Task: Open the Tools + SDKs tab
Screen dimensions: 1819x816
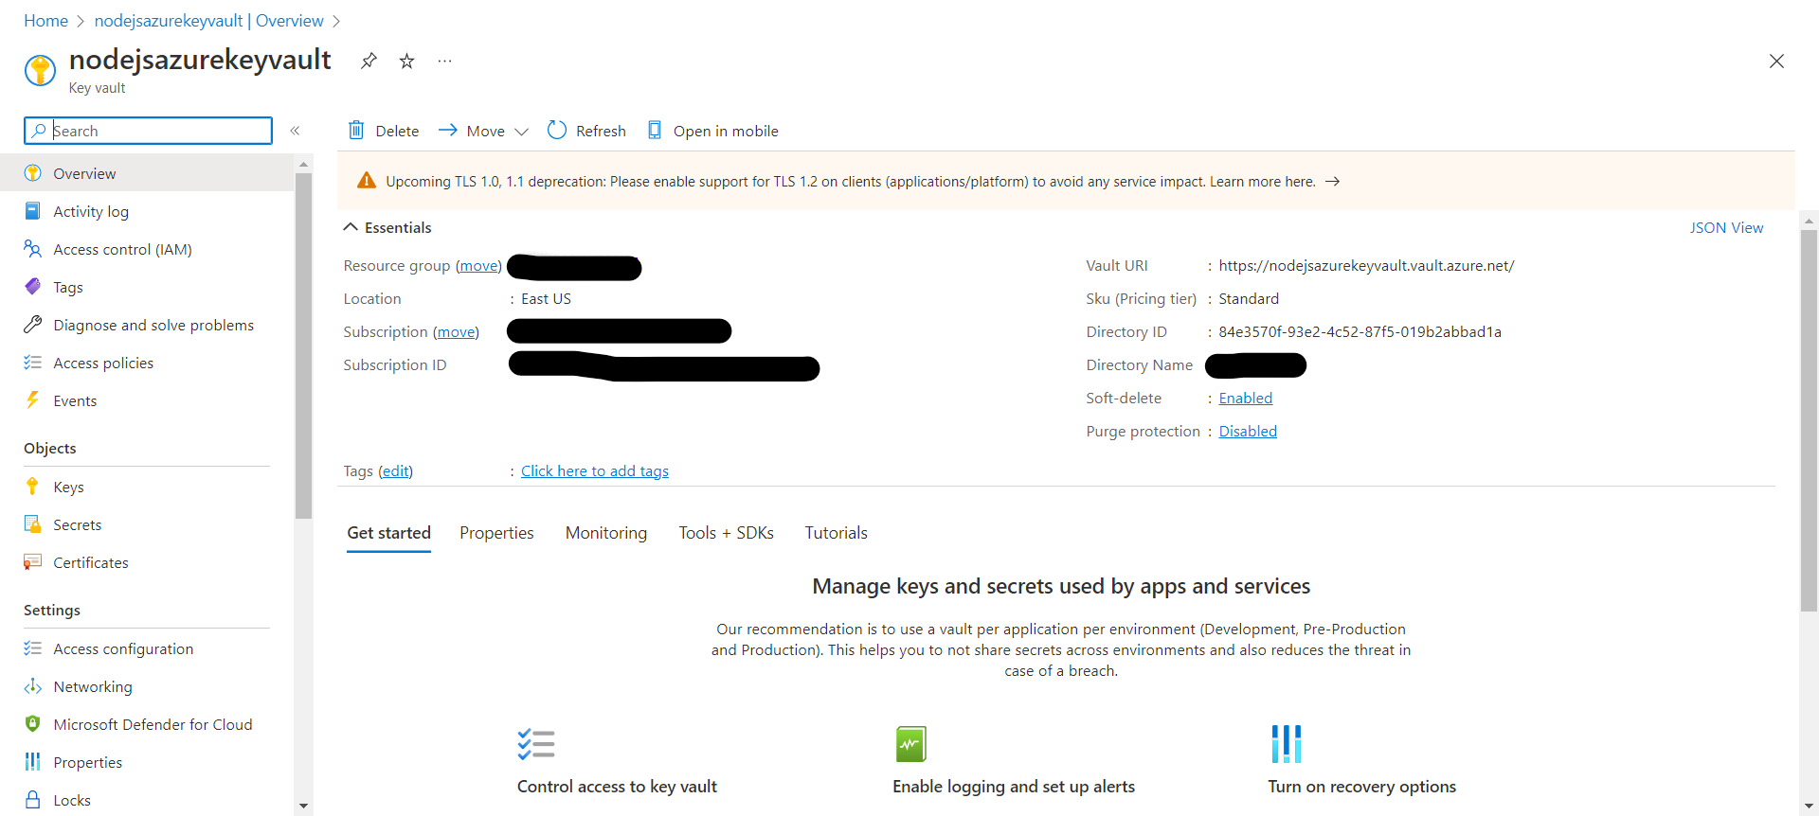Action: pos(727,533)
